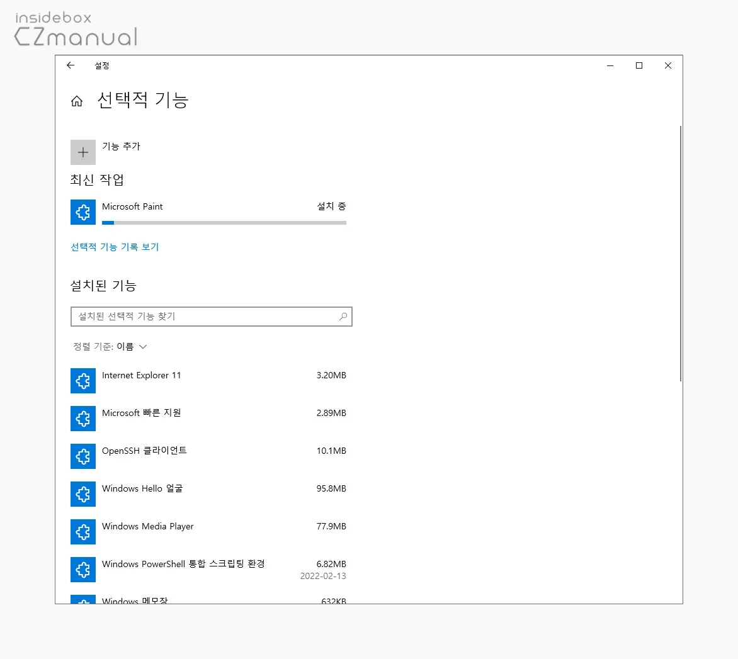Click the 77.9MB size value

coord(331,526)
